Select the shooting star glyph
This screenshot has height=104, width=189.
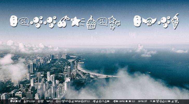(x=78, y=22)
